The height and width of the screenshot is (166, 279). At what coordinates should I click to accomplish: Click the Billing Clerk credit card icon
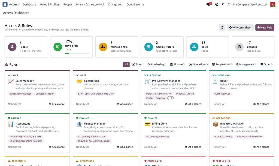tap(147, 124)
